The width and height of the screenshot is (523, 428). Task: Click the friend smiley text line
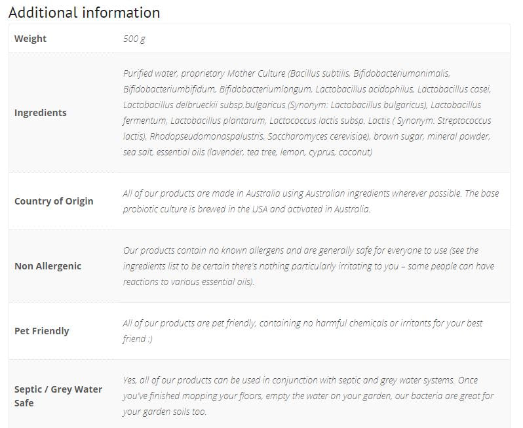click(x=138, y=339)
